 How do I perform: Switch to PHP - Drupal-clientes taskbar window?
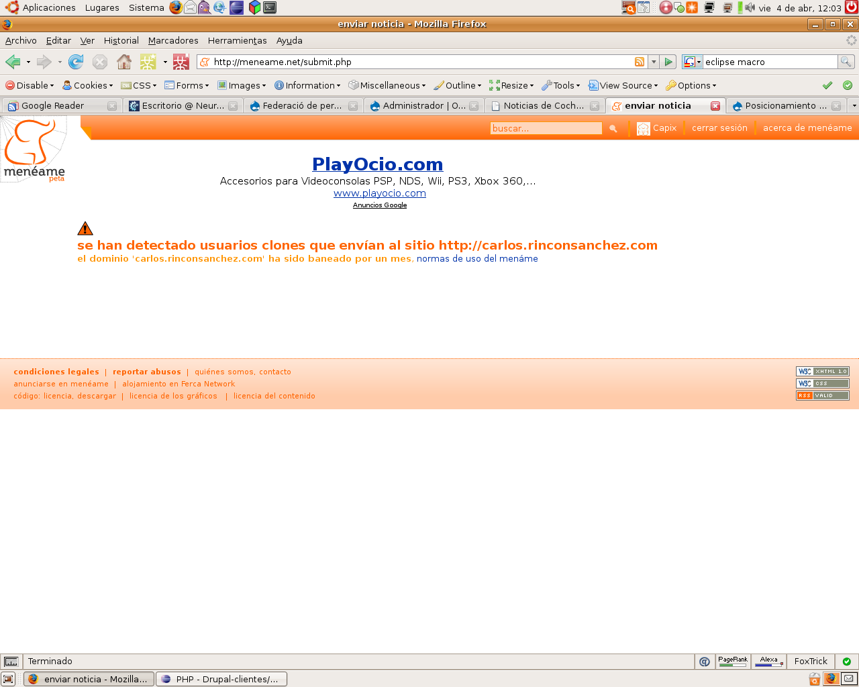point(221,679)
